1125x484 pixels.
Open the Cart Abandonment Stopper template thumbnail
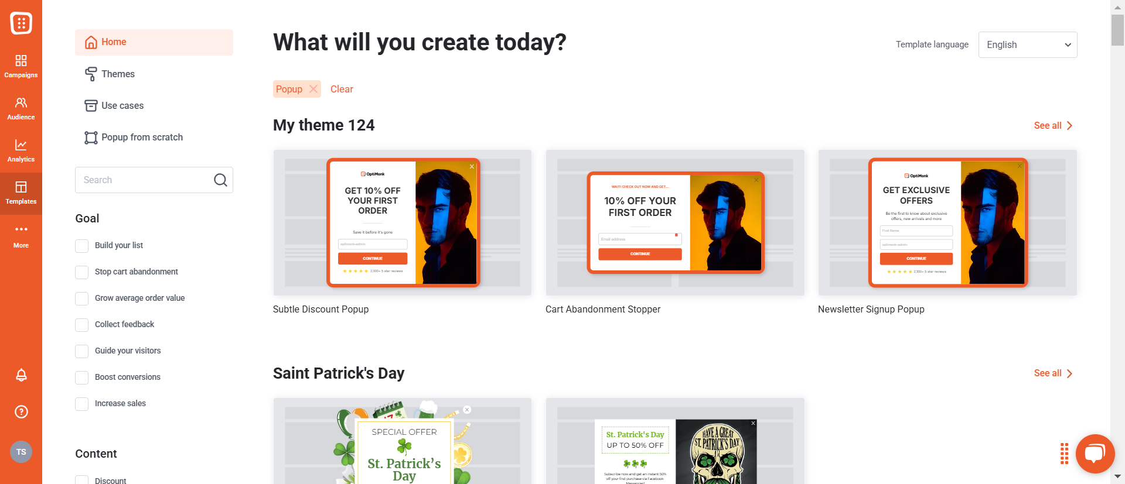point(675,222)
